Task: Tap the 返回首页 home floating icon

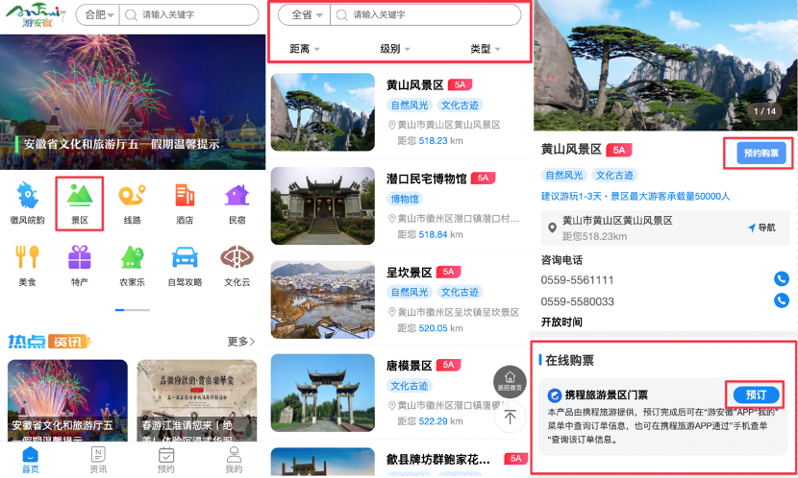Action: click(510, 381)
